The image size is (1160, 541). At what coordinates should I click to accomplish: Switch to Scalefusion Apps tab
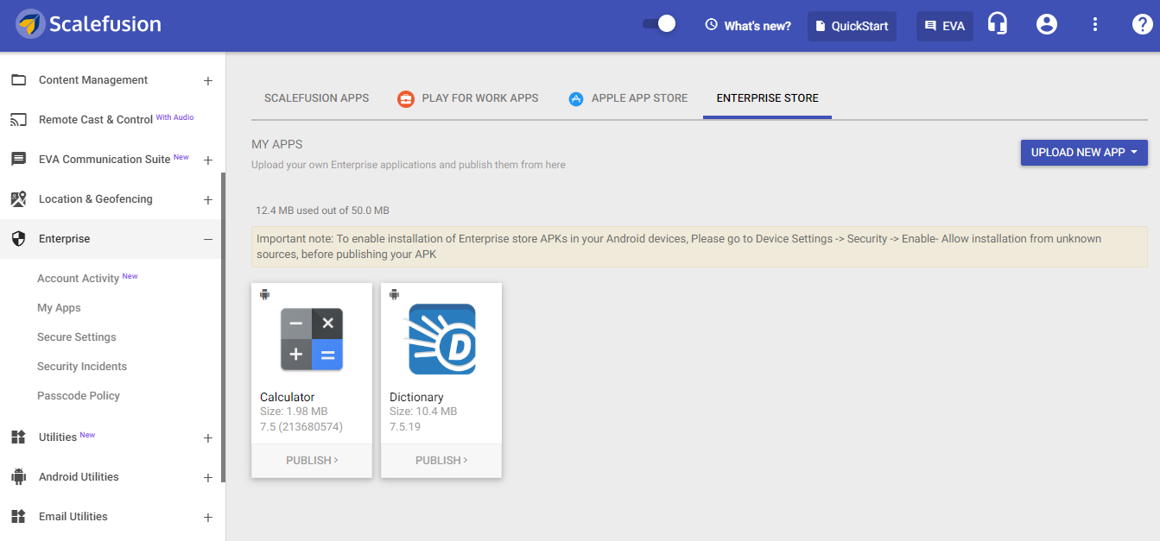[x=317, y=98]
